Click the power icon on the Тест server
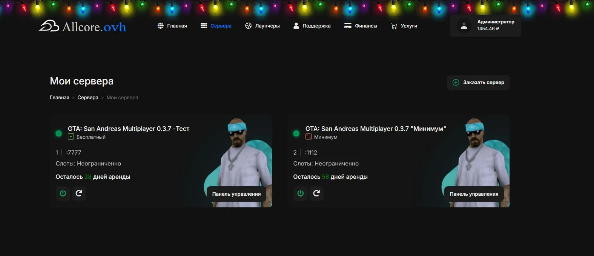Screen dimensions: 594x256 [63, 193]
